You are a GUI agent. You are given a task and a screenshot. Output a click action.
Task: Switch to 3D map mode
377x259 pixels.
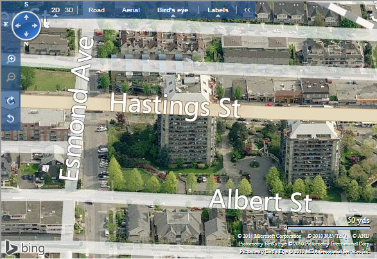click(69, 10)
